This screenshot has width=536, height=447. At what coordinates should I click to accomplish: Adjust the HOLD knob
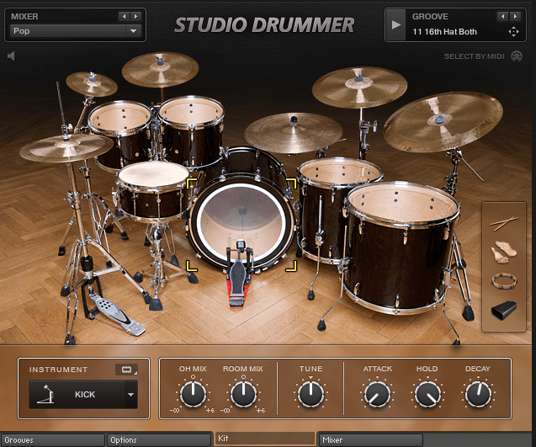[427, 394]
